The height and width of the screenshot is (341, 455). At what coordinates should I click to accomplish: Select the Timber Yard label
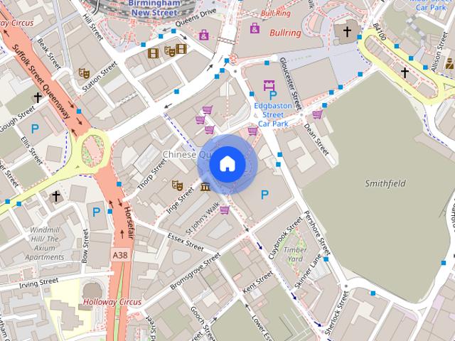(294, 254)
